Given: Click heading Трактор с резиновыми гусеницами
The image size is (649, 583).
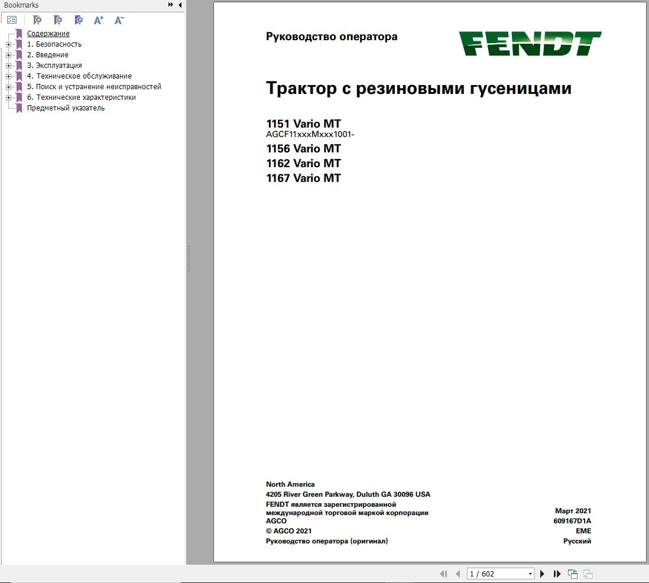Looking at the screenshot, I should pyautogui.click(x=418, y=89).
